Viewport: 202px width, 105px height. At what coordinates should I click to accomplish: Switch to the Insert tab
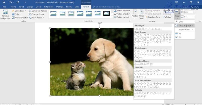click(21, 7)
